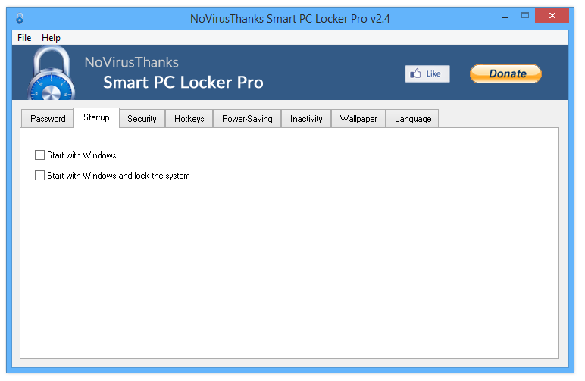Click the yellow Donate button
This screenshot has height=381, width=585.
[x=505, y=73]
